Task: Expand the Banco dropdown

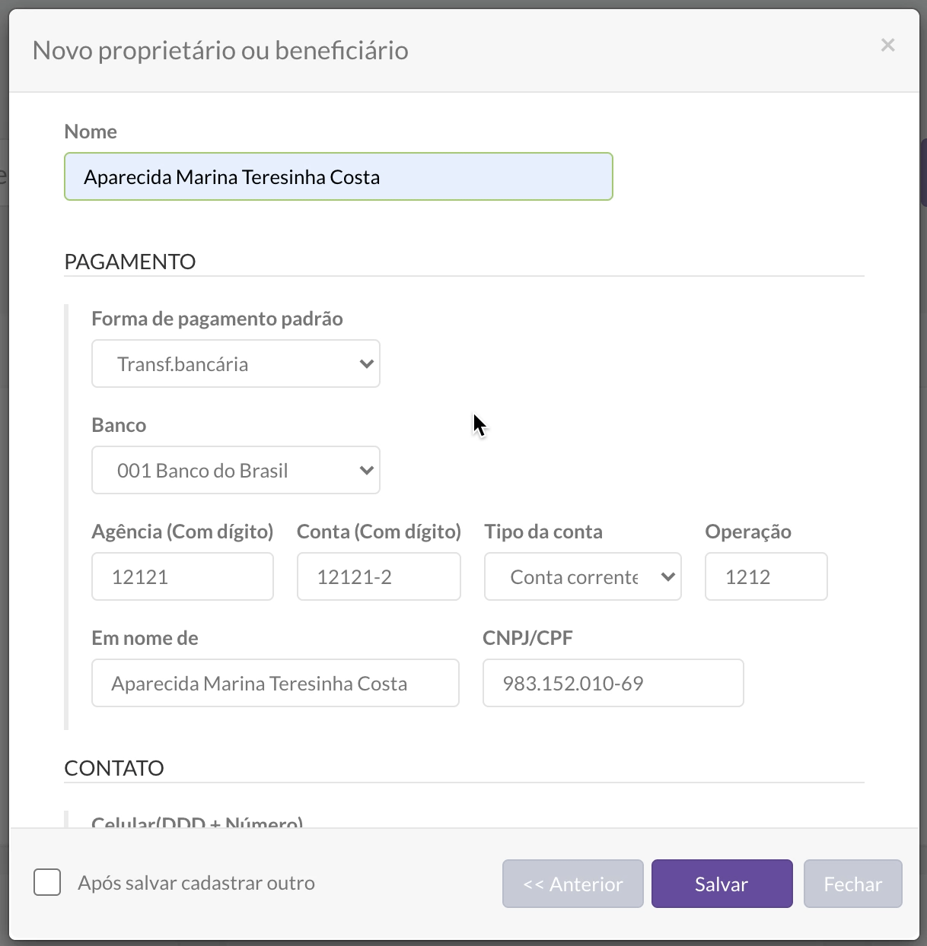Action: 235,471
